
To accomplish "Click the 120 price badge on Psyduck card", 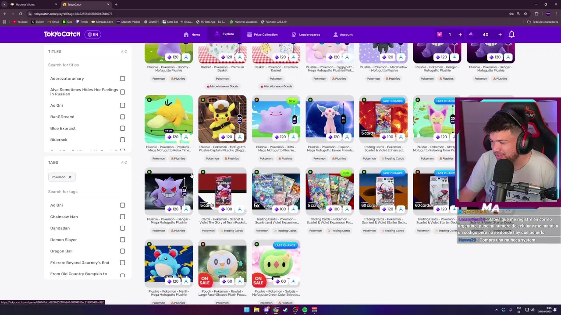I will (172, 137).
